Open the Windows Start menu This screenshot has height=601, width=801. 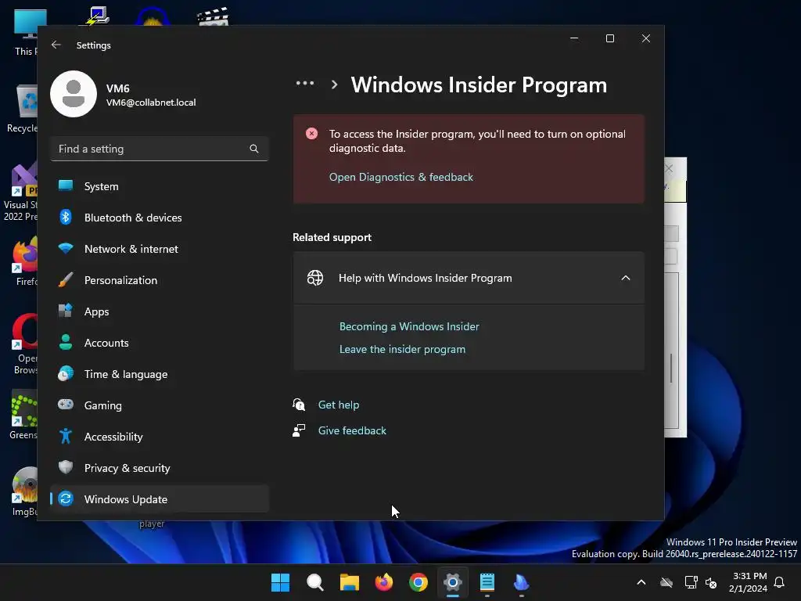pyautogui.click(x=280, y=582)
